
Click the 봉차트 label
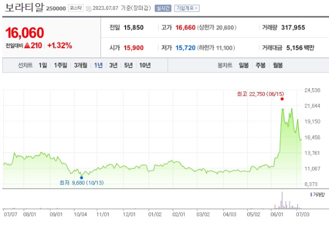pyautogui.click(x=225, y=65)
